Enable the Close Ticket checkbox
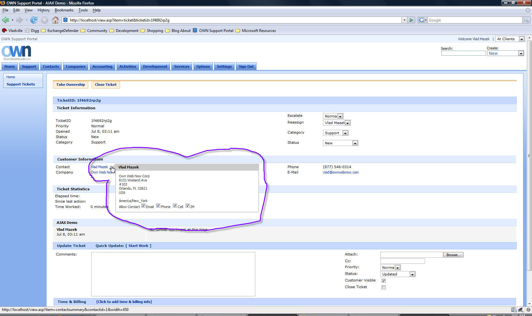 tap(383, 288)
